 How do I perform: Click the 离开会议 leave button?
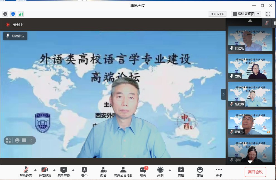[255, 172]
